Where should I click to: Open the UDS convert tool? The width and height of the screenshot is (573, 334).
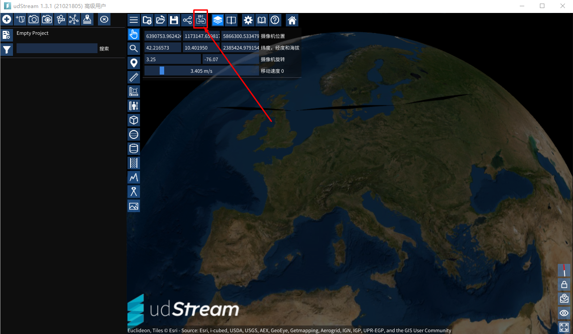click(x=201, y=20)
